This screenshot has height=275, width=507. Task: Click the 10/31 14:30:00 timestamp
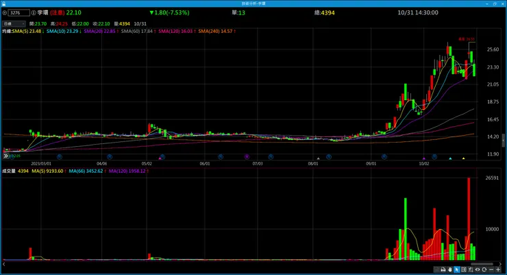click(418, 13)
